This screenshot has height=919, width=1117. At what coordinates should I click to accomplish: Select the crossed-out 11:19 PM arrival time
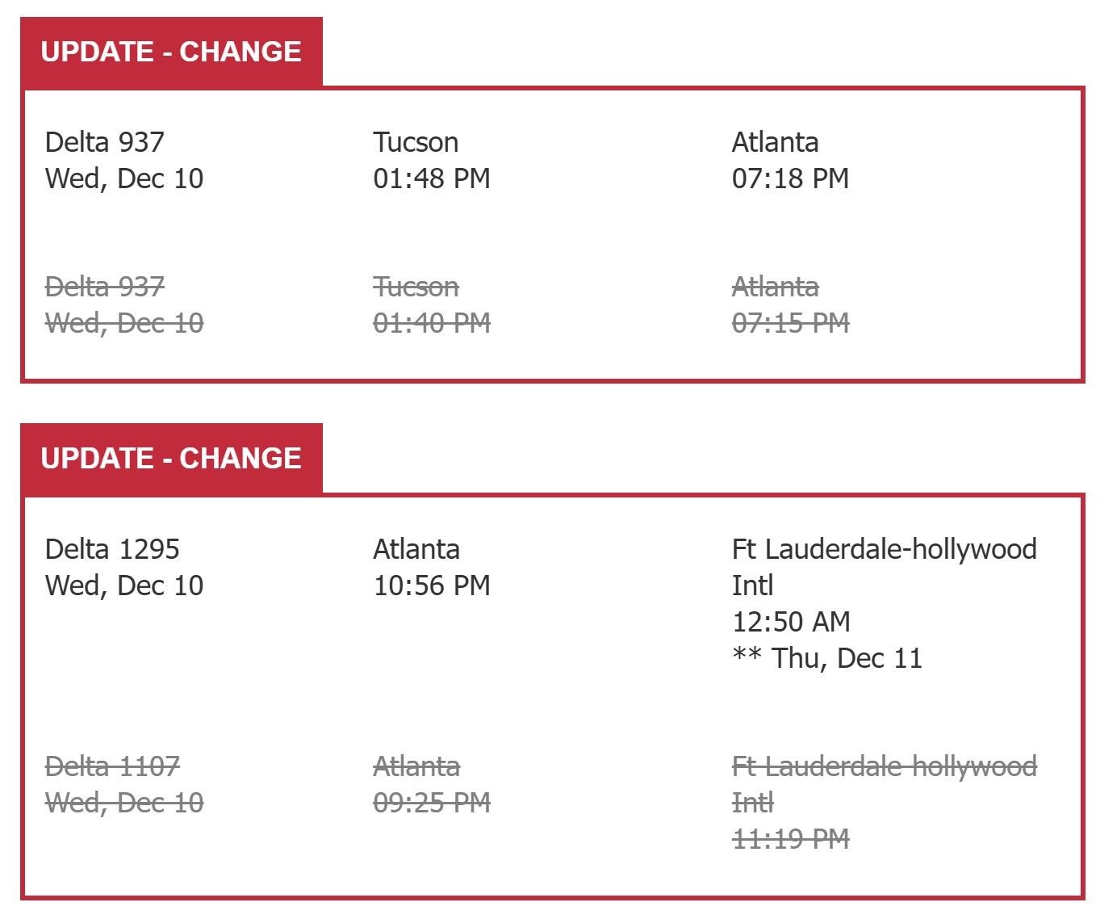click(790, 839)
